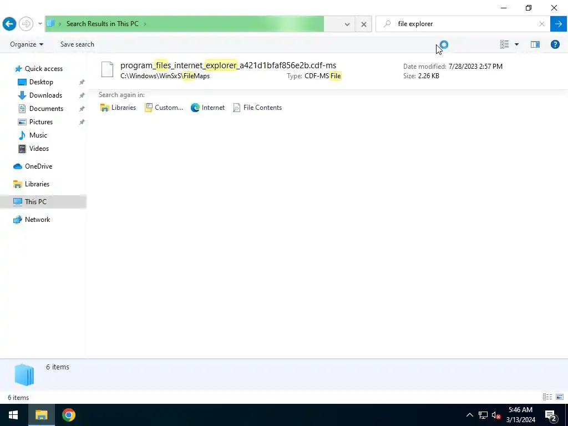Click the This PC icon in address bar
The width and height of the screenshot is (568, 426).
pos(50,23)
